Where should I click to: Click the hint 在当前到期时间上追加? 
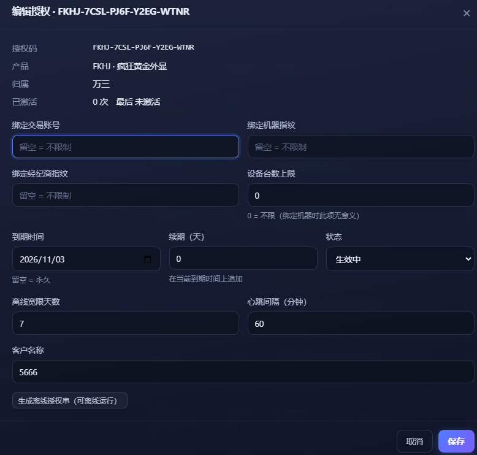click(x=205, y=279)
